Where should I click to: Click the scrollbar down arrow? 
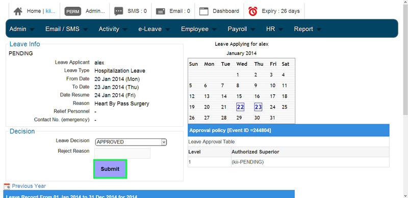(405, 195)
